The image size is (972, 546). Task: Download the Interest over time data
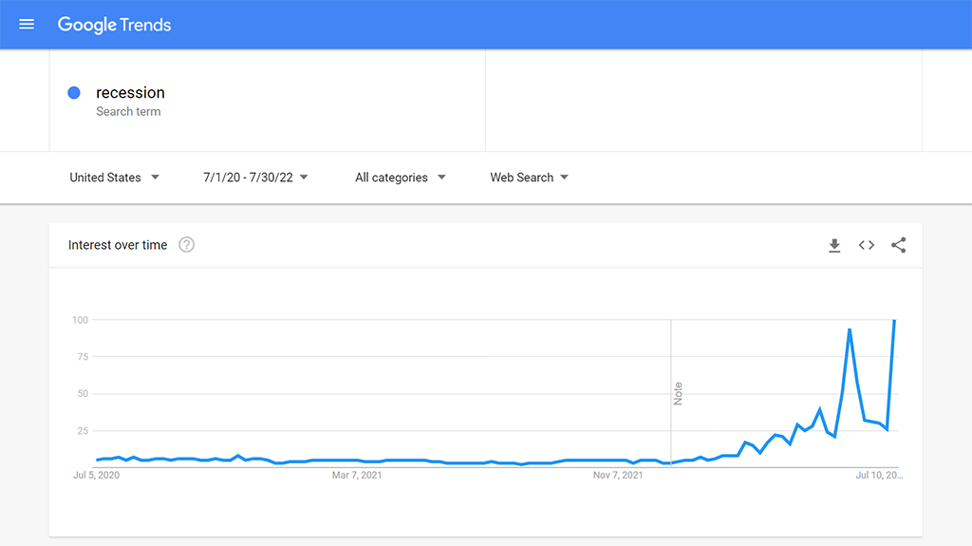point(834,246)
